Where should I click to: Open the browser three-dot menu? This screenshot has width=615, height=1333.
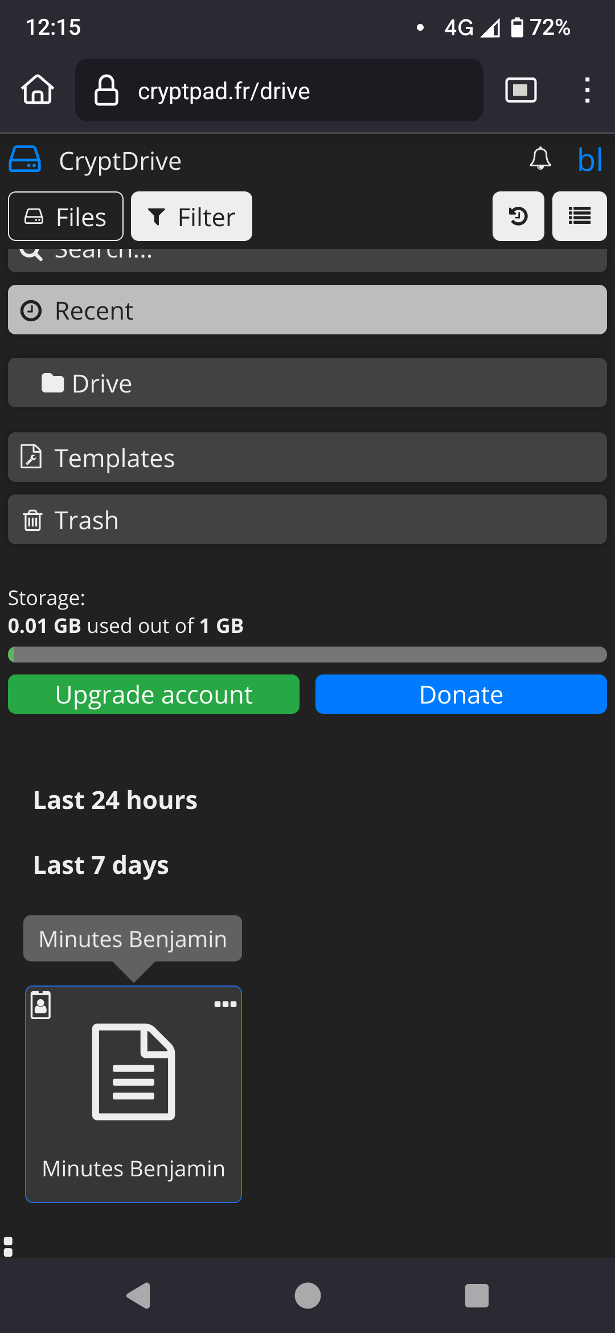[x=587, y=90]
